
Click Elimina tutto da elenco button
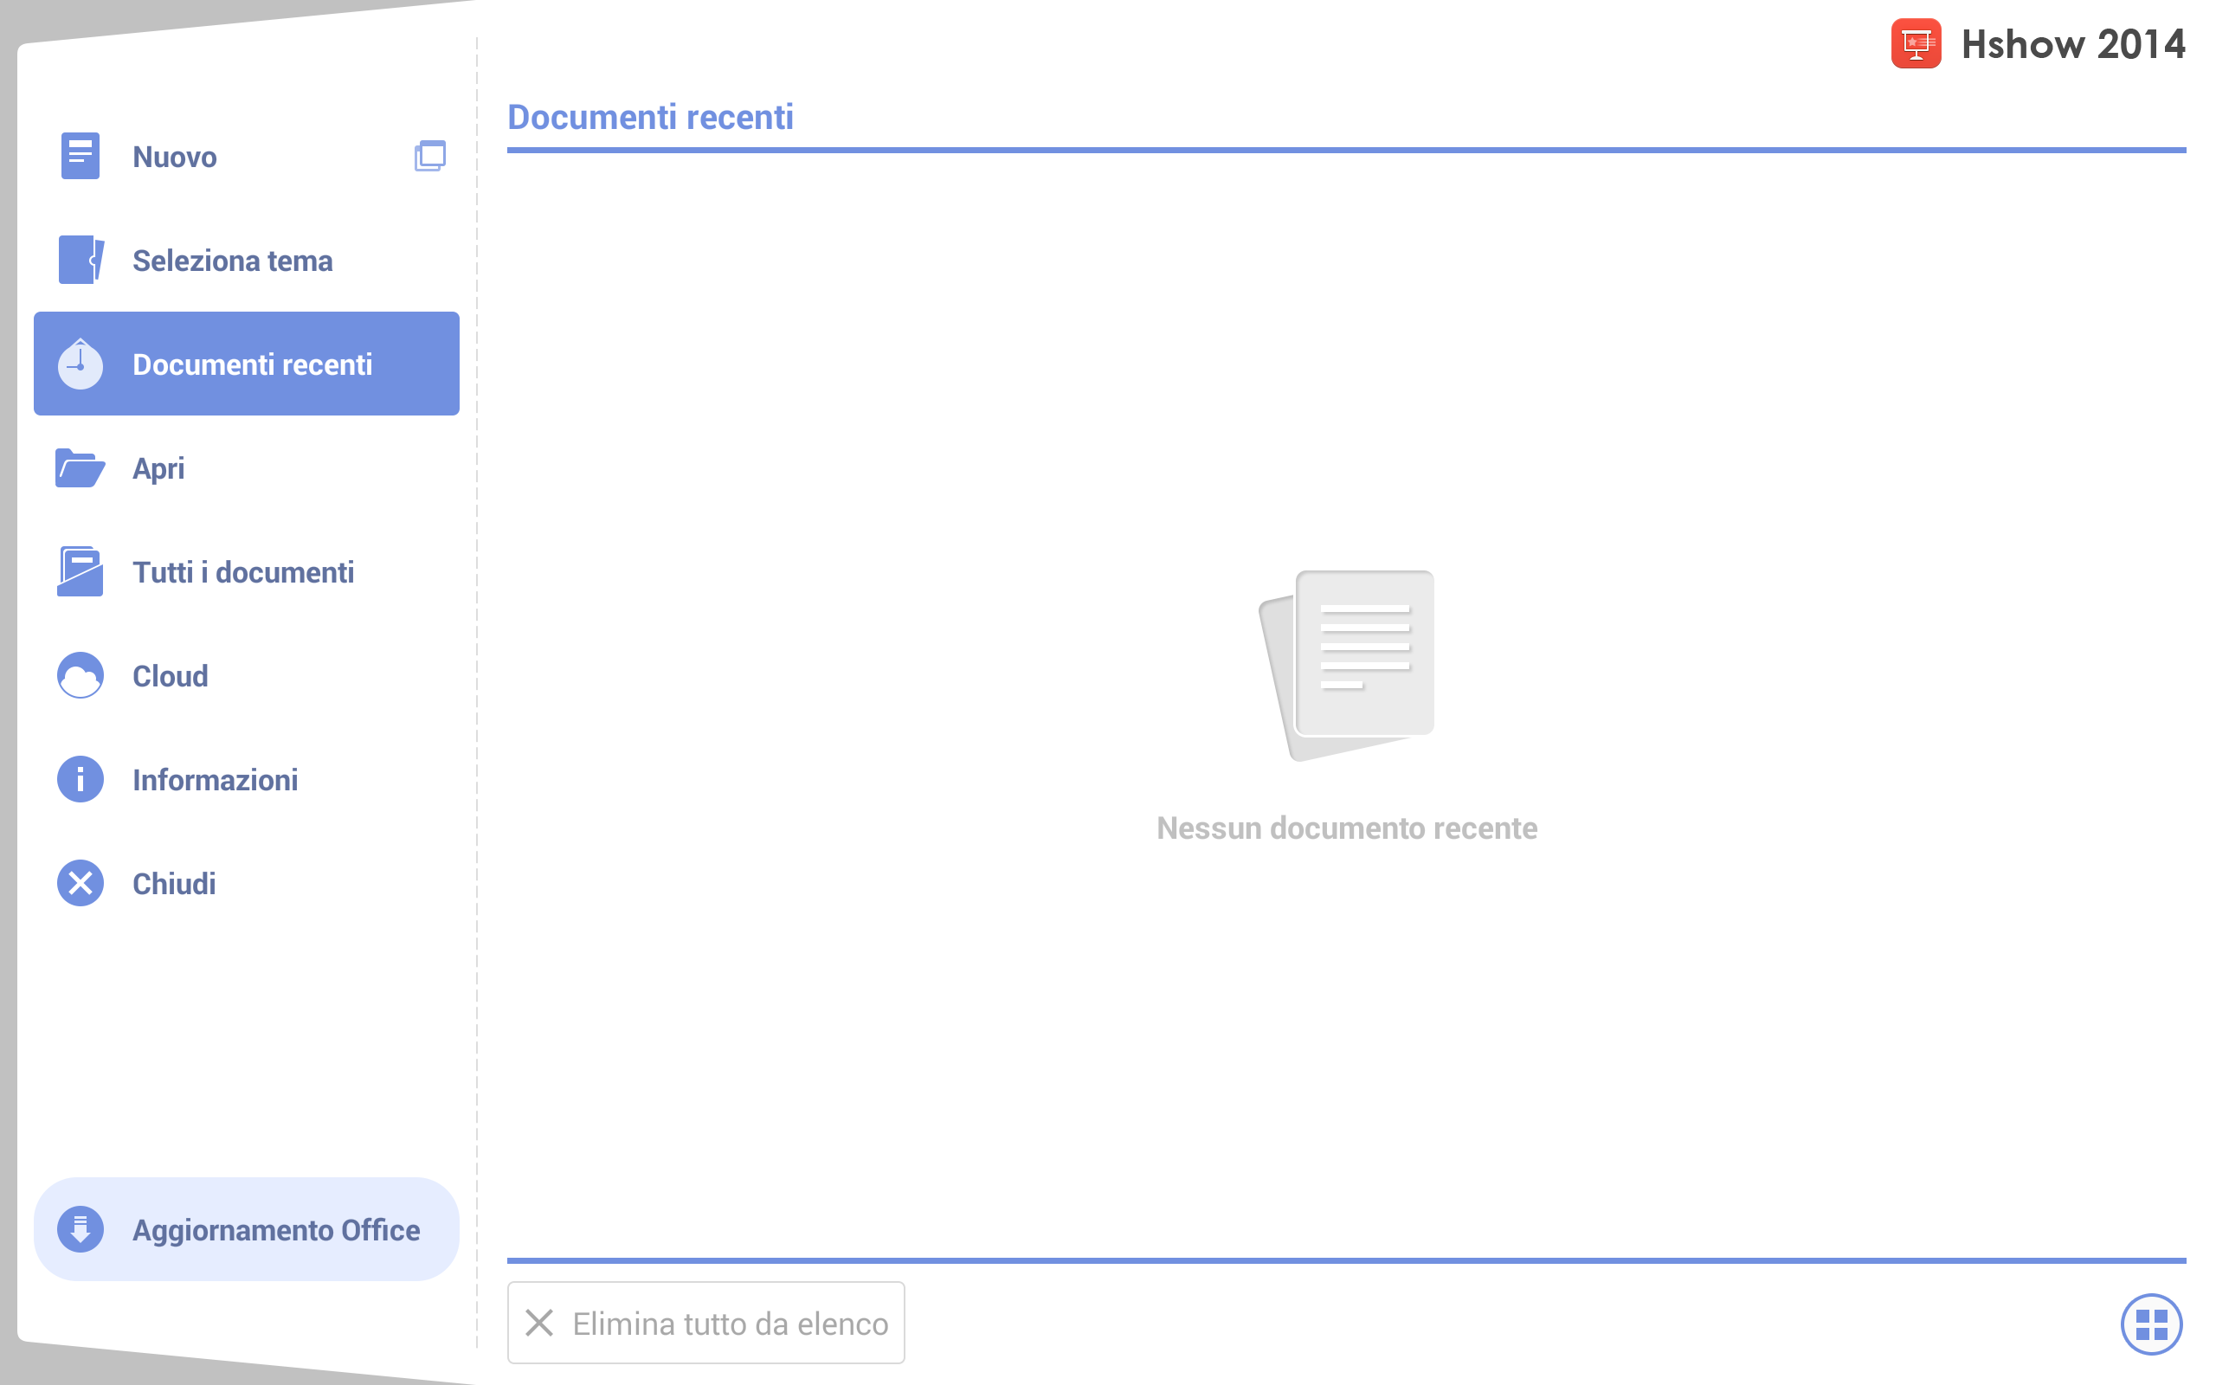tap(706, 1323)
